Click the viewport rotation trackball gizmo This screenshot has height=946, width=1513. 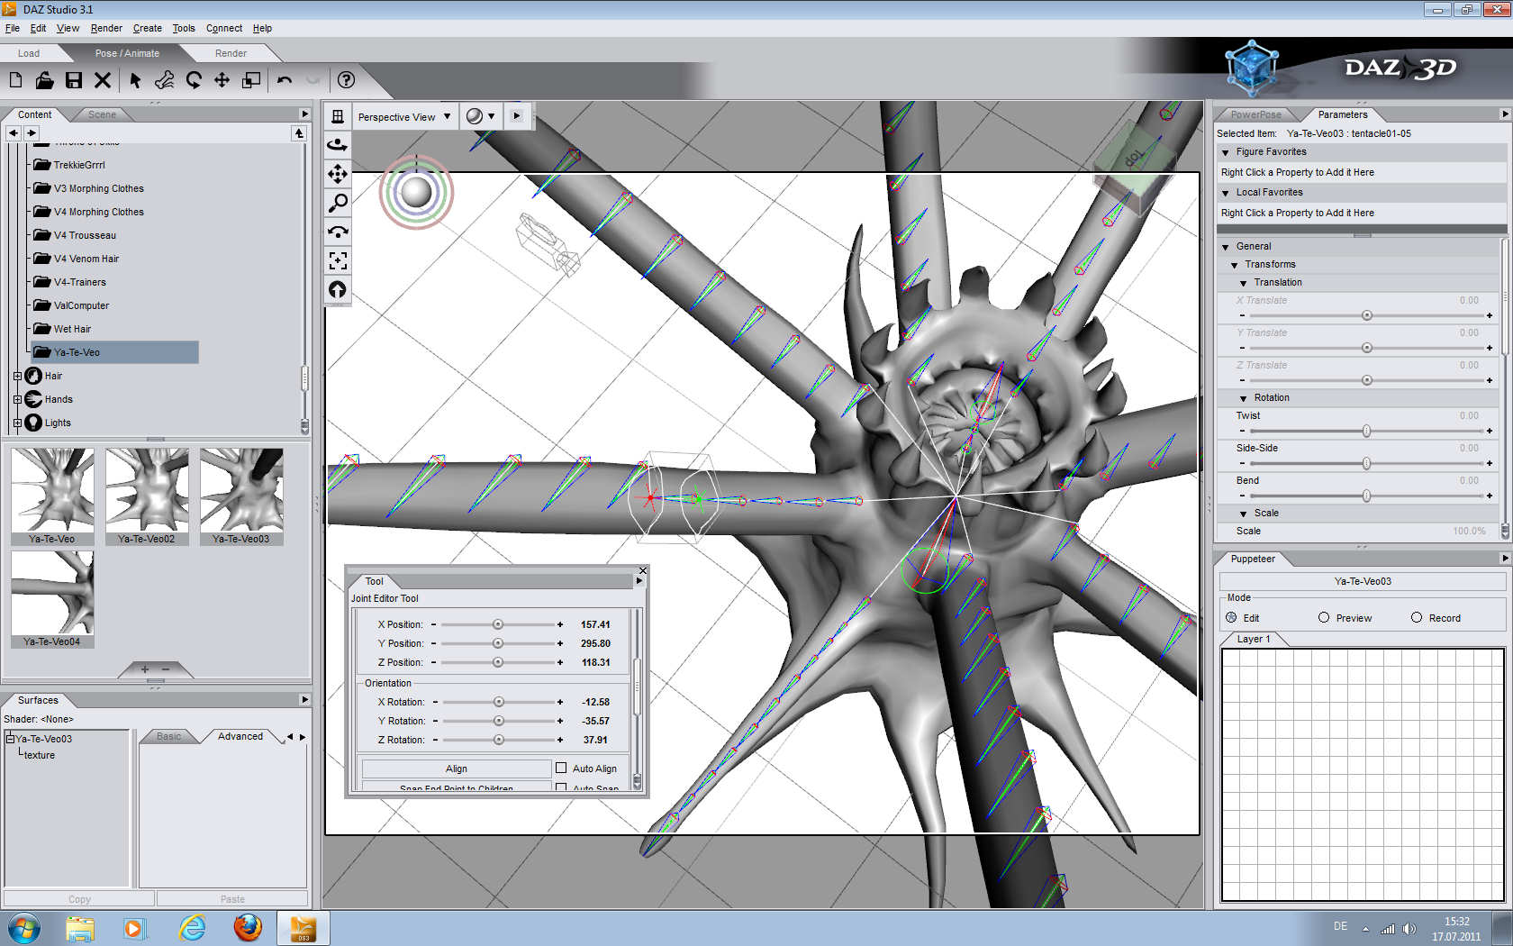[416, 192]
